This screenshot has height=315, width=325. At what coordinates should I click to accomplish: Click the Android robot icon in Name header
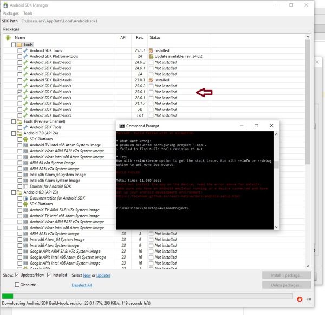[x=8, y=38]
